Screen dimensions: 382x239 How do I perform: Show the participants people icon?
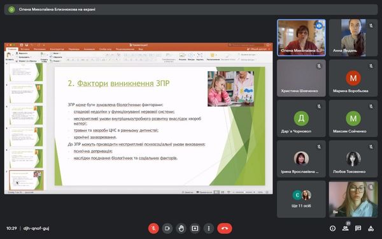pos(345,229)
